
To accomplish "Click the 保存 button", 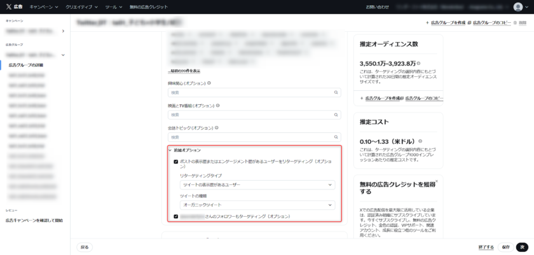I will [x=505, y=247].
